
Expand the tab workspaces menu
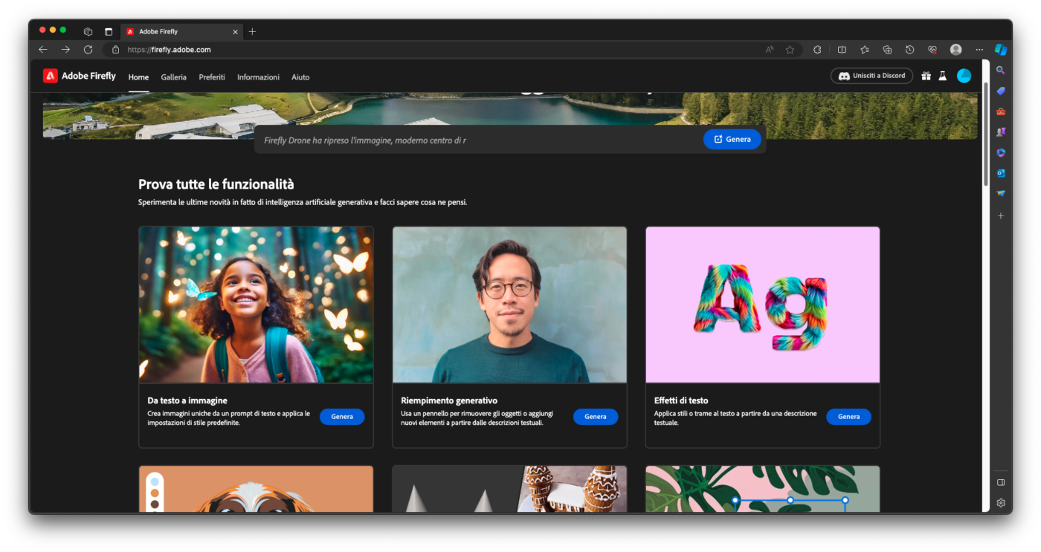click(x=88, y=32)
